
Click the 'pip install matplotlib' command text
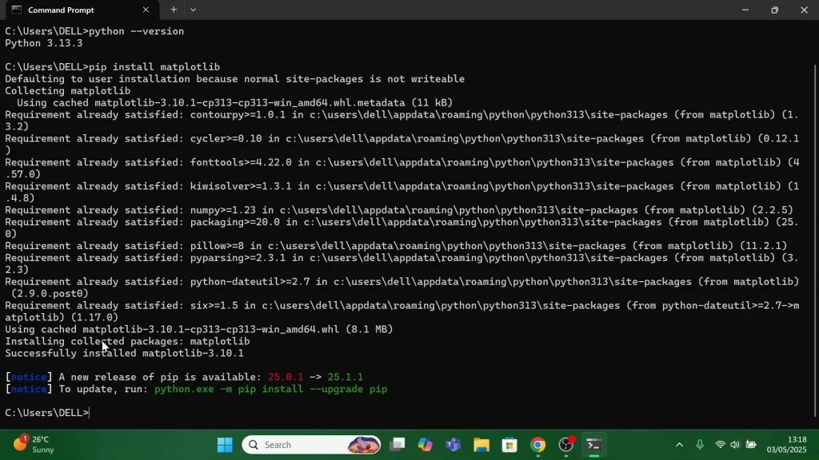click(154, 67)
